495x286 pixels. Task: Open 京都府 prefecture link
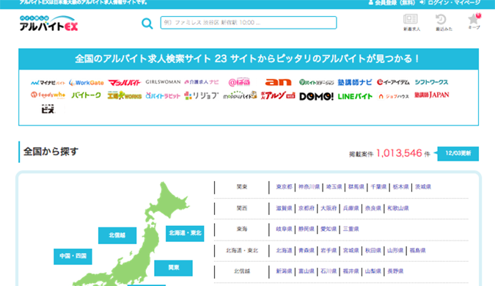(x=307, y=208)
